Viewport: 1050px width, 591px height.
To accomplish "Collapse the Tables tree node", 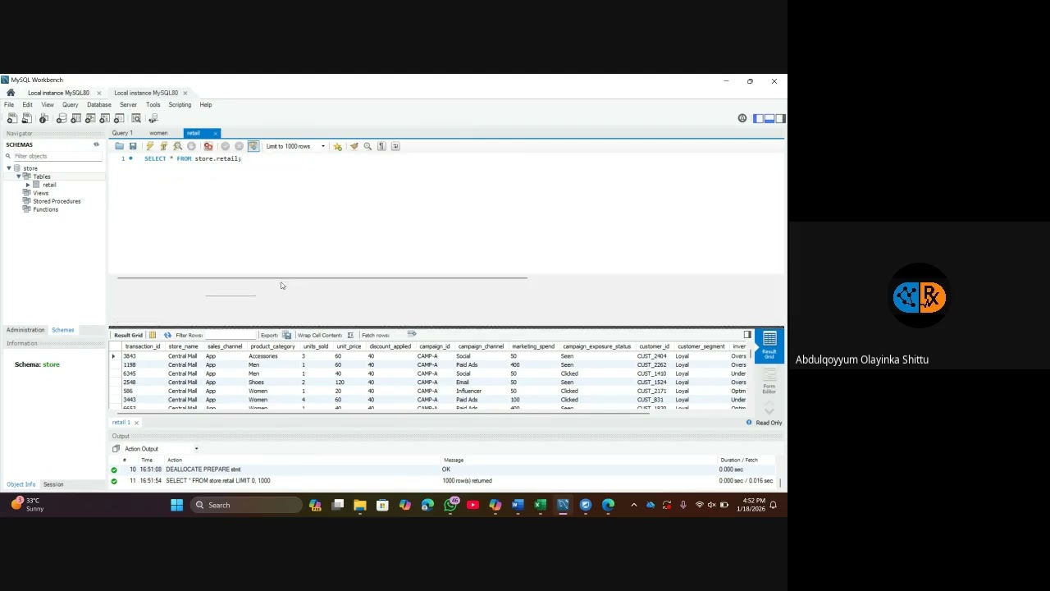I will point(19,176).
